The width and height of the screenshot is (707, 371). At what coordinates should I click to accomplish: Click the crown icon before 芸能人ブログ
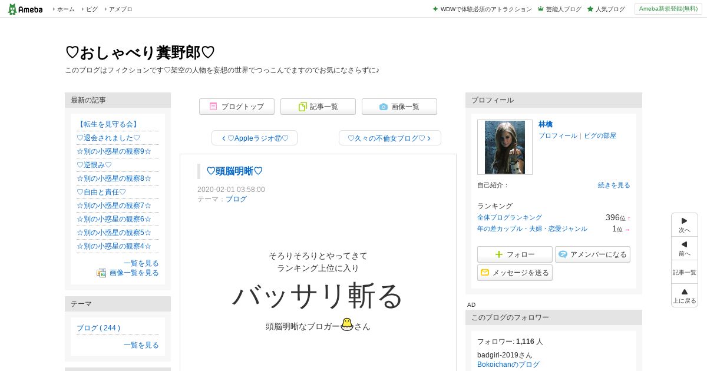[x=541, y=9]
